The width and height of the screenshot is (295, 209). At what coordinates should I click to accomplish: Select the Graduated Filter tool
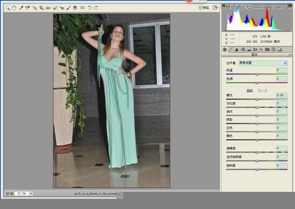pyautogui.click(x=75, y=8)
